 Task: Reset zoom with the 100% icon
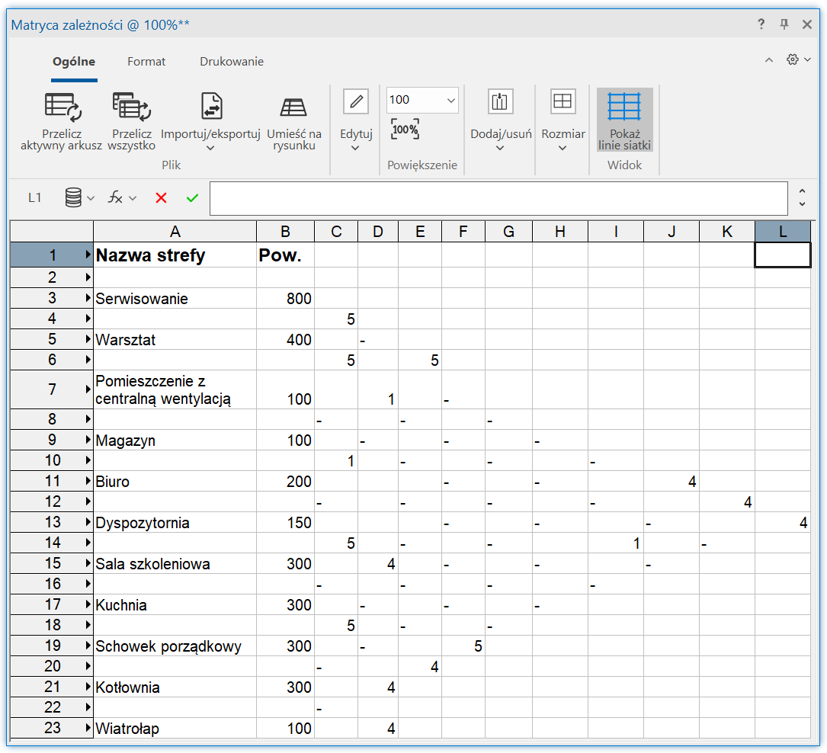click(405, 130)
